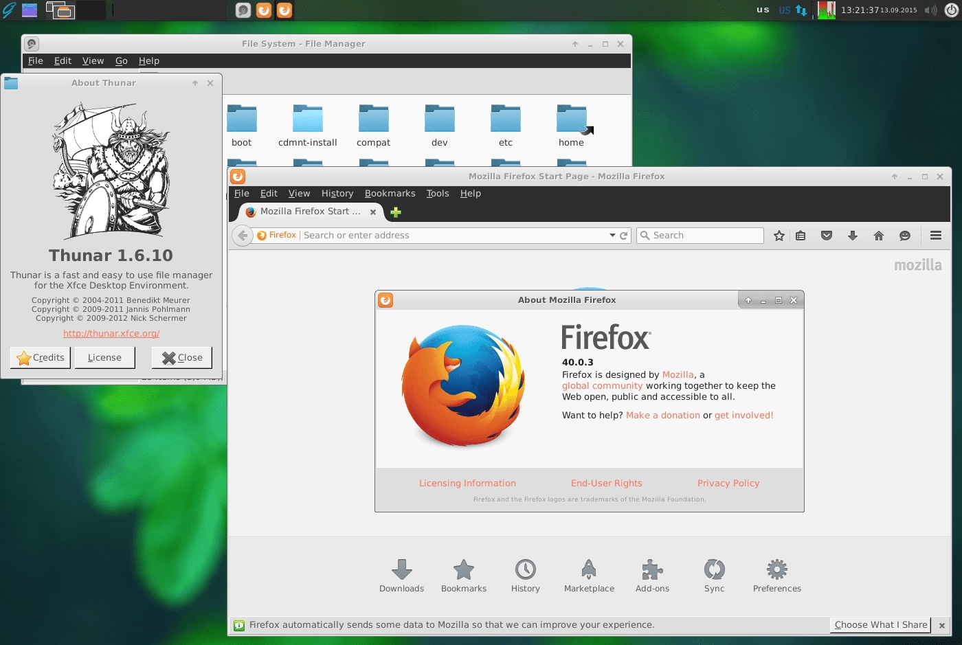
Task: Click License button in About Thunar
Action: pos(104,358)
